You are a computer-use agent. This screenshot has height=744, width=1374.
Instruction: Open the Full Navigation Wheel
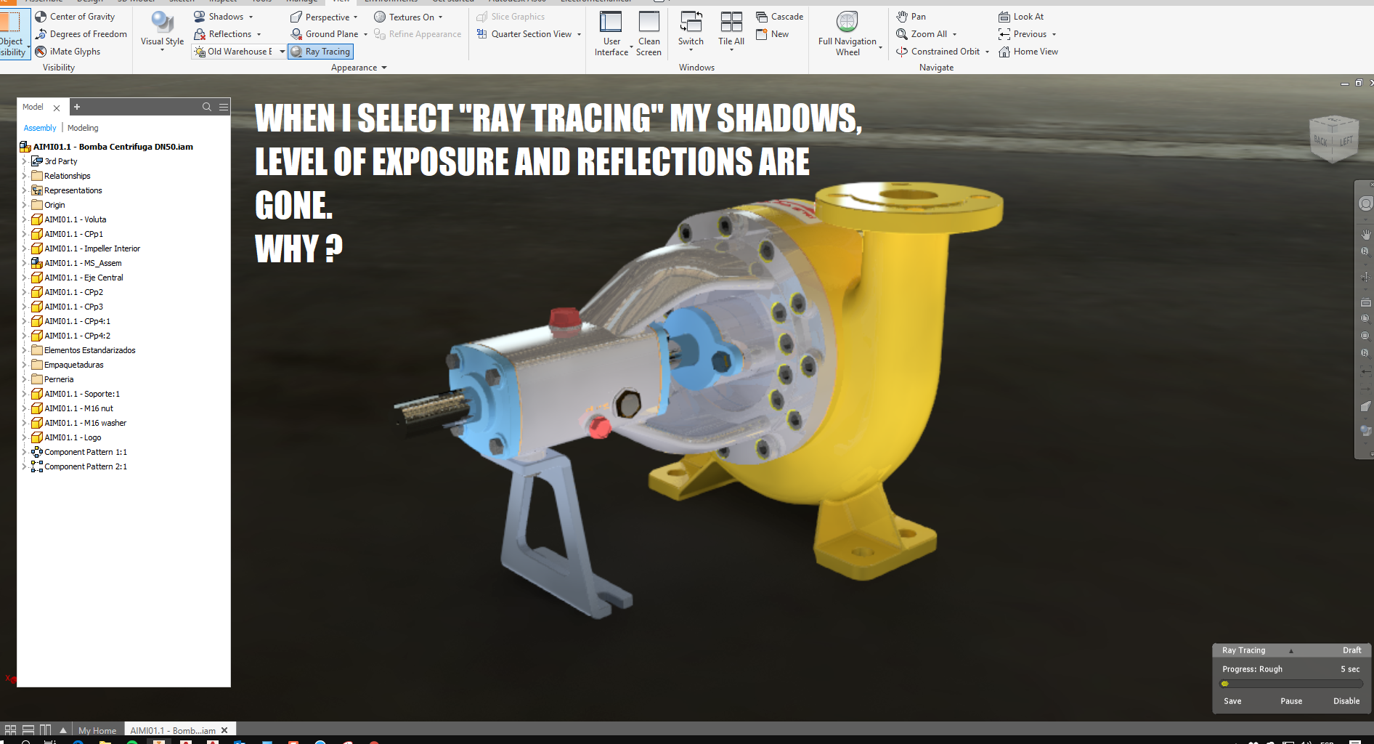847,33
